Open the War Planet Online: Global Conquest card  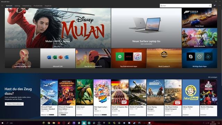[173, 98]
